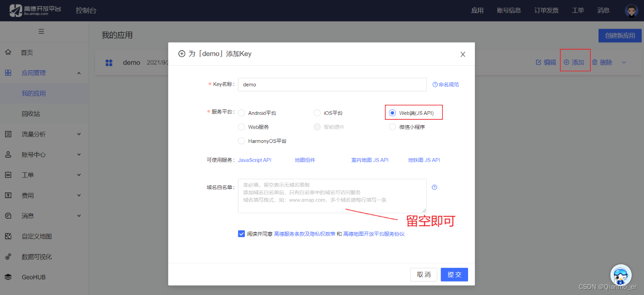The image size is (644, 295).
Task: Open the robot assistant chat bubble
Action: [621, 275]
